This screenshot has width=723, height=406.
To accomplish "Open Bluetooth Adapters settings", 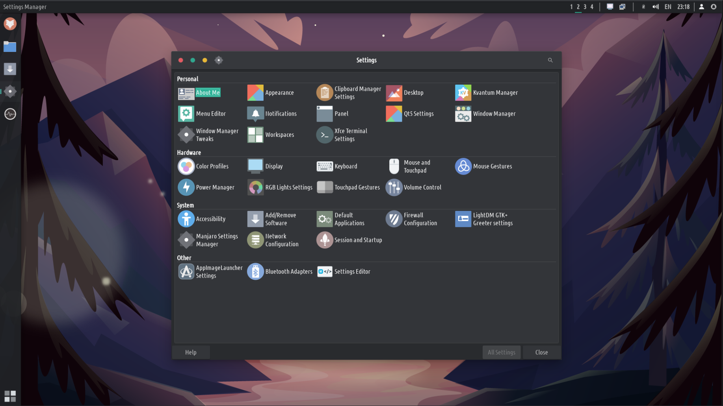I will 280,272.
